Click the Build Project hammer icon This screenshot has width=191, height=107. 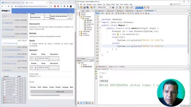pyautogui.click(x=117, y=7)
